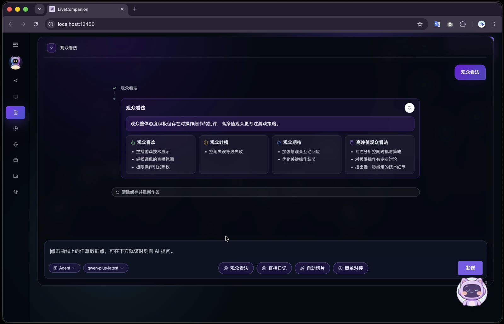Select the 观众喜欢 card heading
Image resolution: width=504 pixels, height=324 pixels.
[x=146, y=142]
